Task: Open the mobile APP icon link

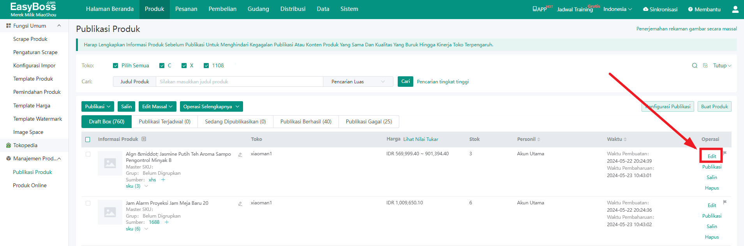Action: [539, 9]
